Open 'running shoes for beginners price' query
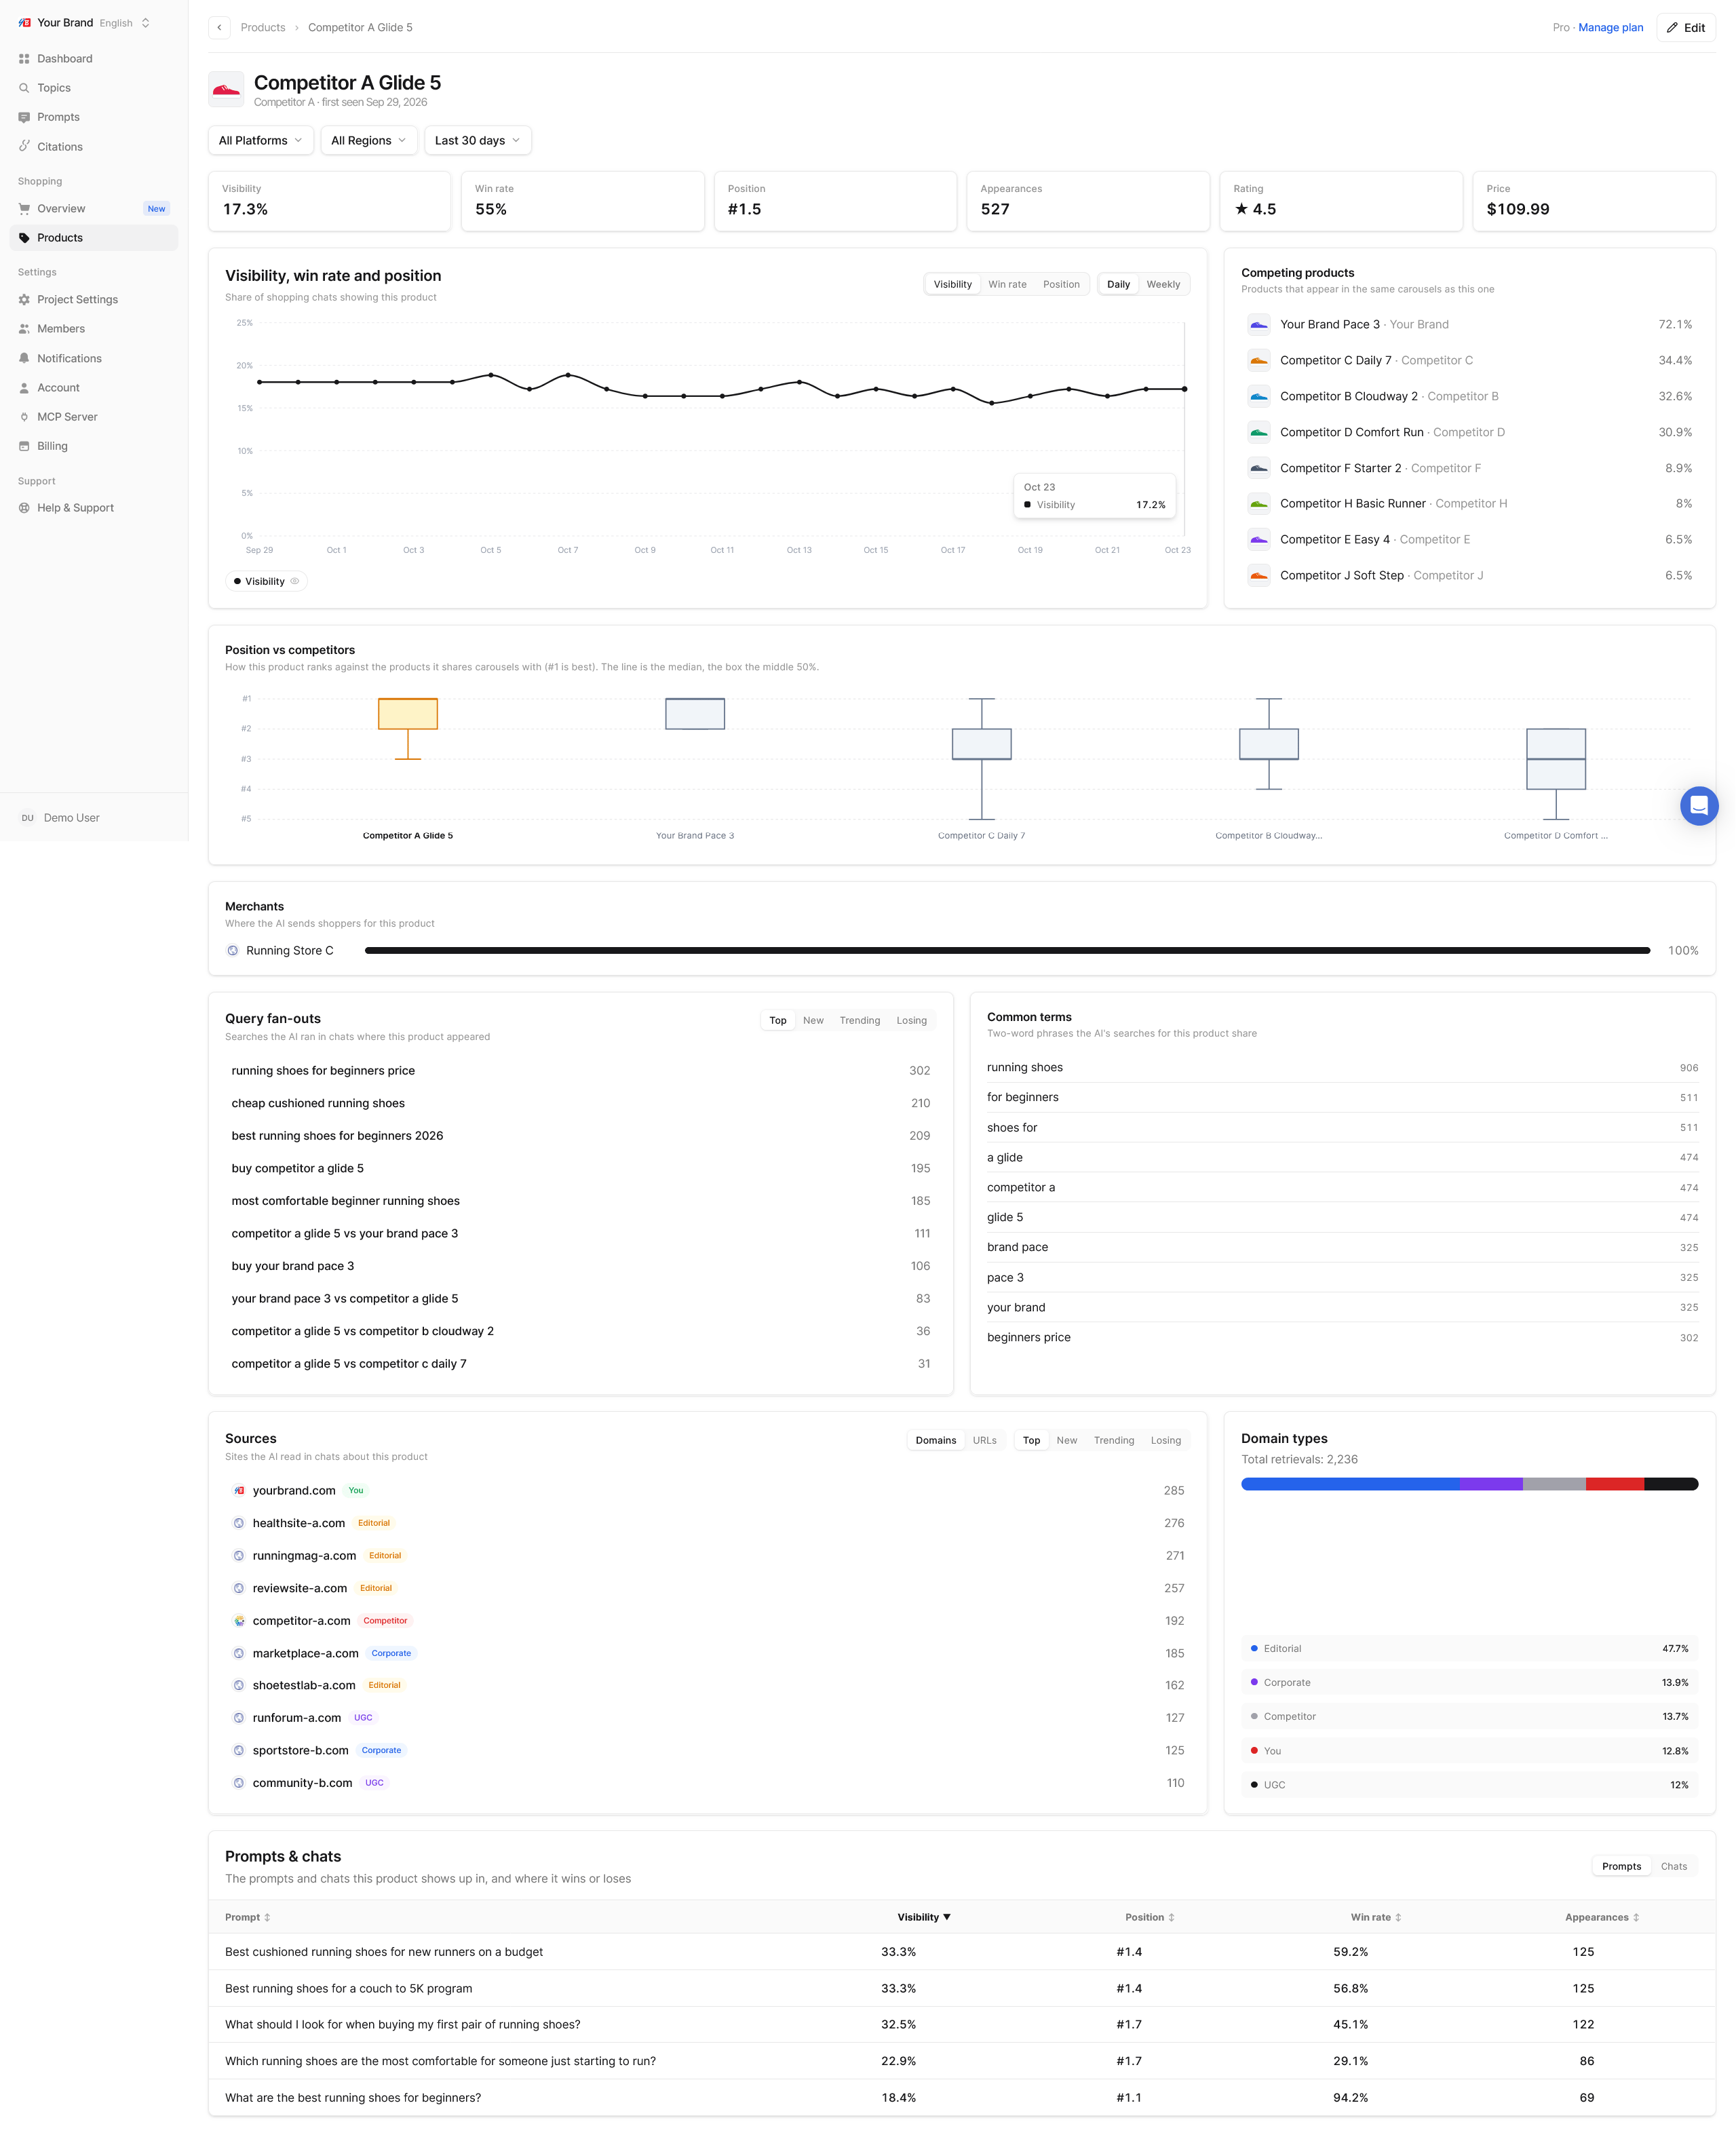Viewport: 1736px width, 2137px height. [580, 1071]
